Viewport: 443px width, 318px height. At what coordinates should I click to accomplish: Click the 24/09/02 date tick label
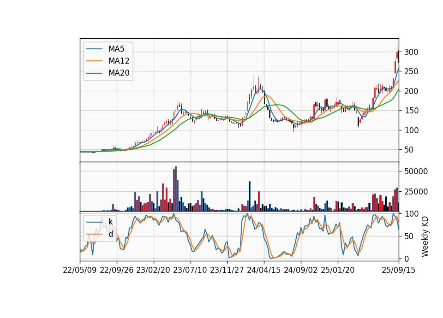300,270
